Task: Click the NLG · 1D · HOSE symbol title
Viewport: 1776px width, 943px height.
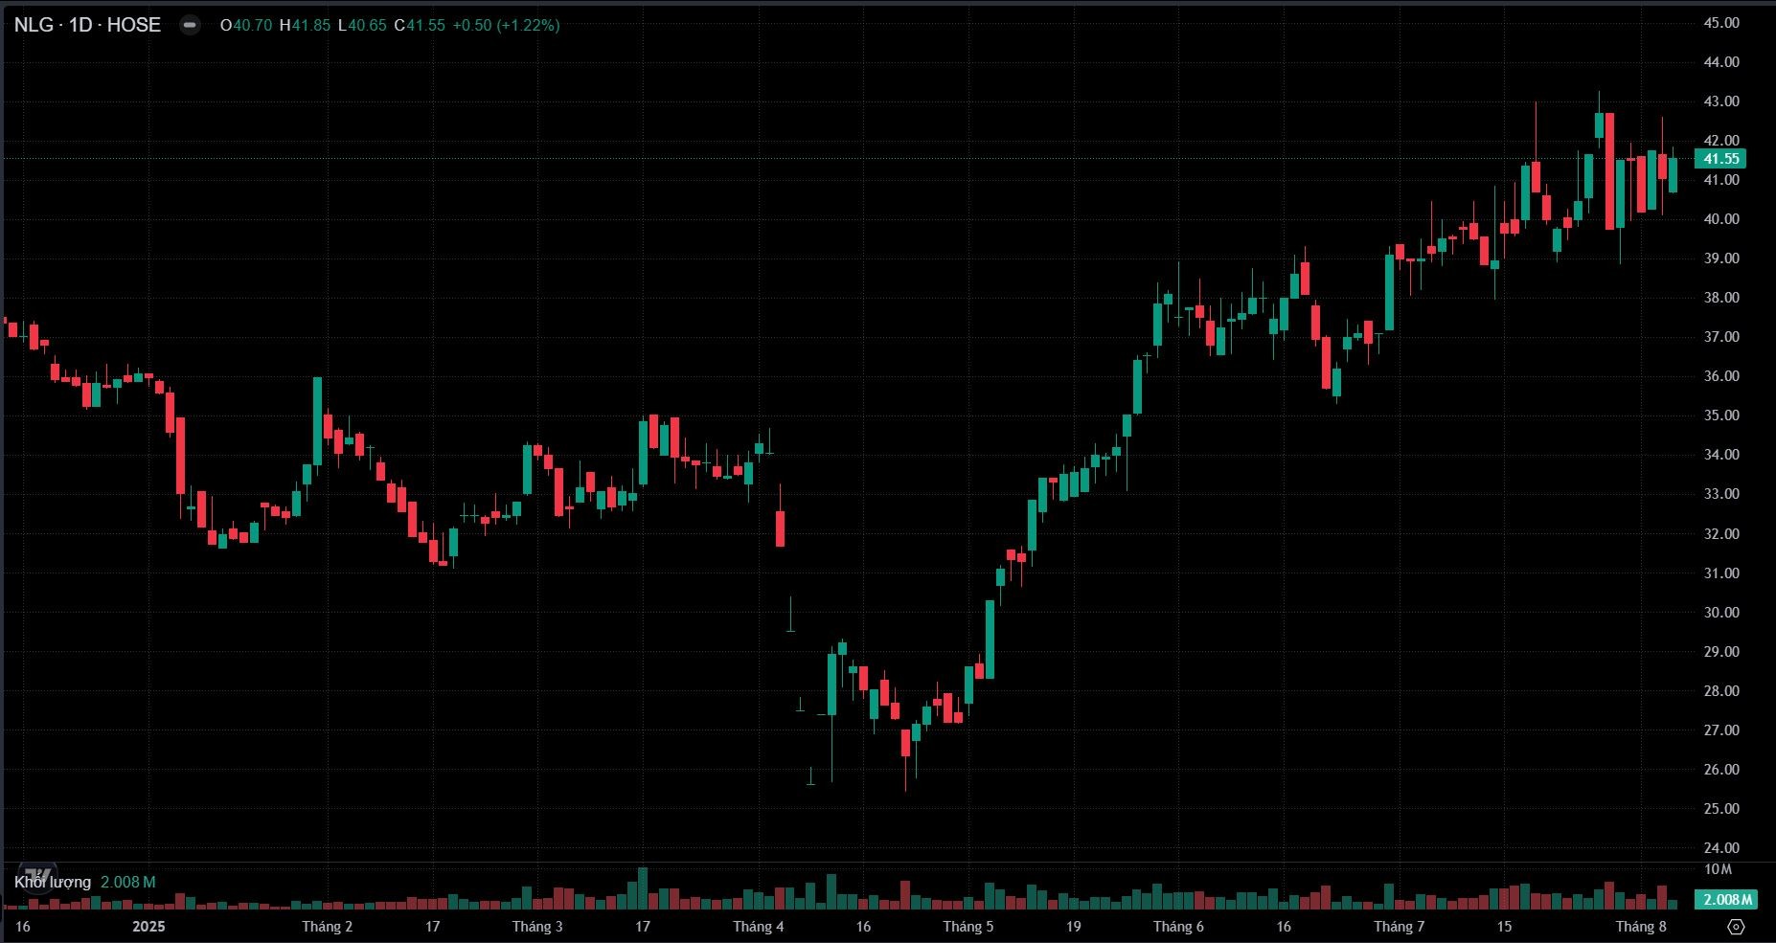Action: click(x=87, y=25)
